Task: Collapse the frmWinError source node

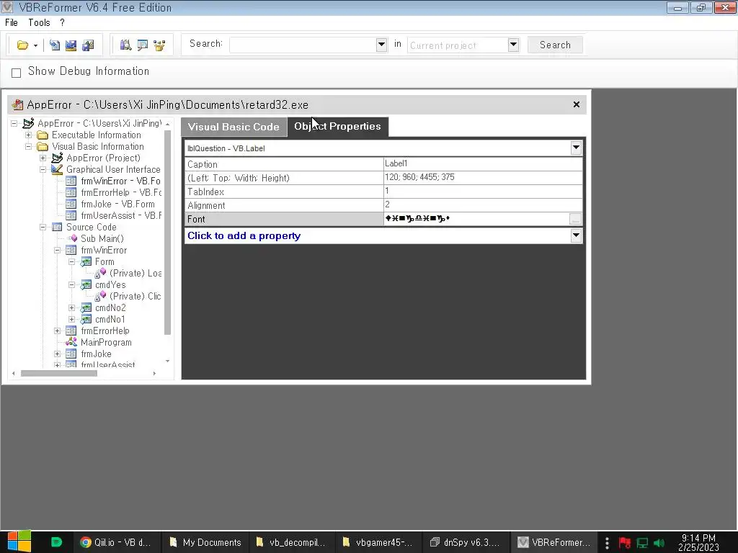Action: point(58,250)
